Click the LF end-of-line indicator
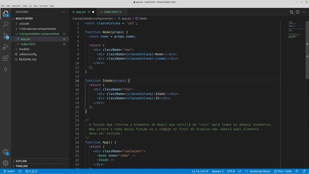 pos(239,171)
